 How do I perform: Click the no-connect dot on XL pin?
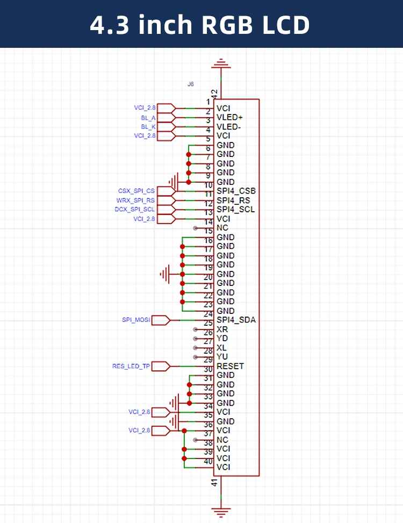pyautogui.click(x=196, y=348)
